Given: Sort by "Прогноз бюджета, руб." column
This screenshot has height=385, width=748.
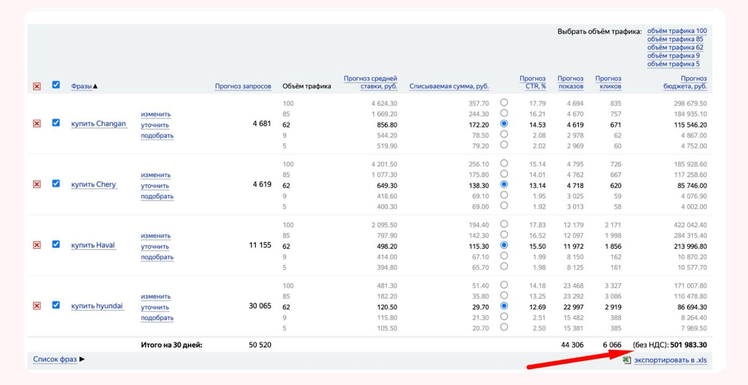Looking at the screenshot, I should pos(685,82).
